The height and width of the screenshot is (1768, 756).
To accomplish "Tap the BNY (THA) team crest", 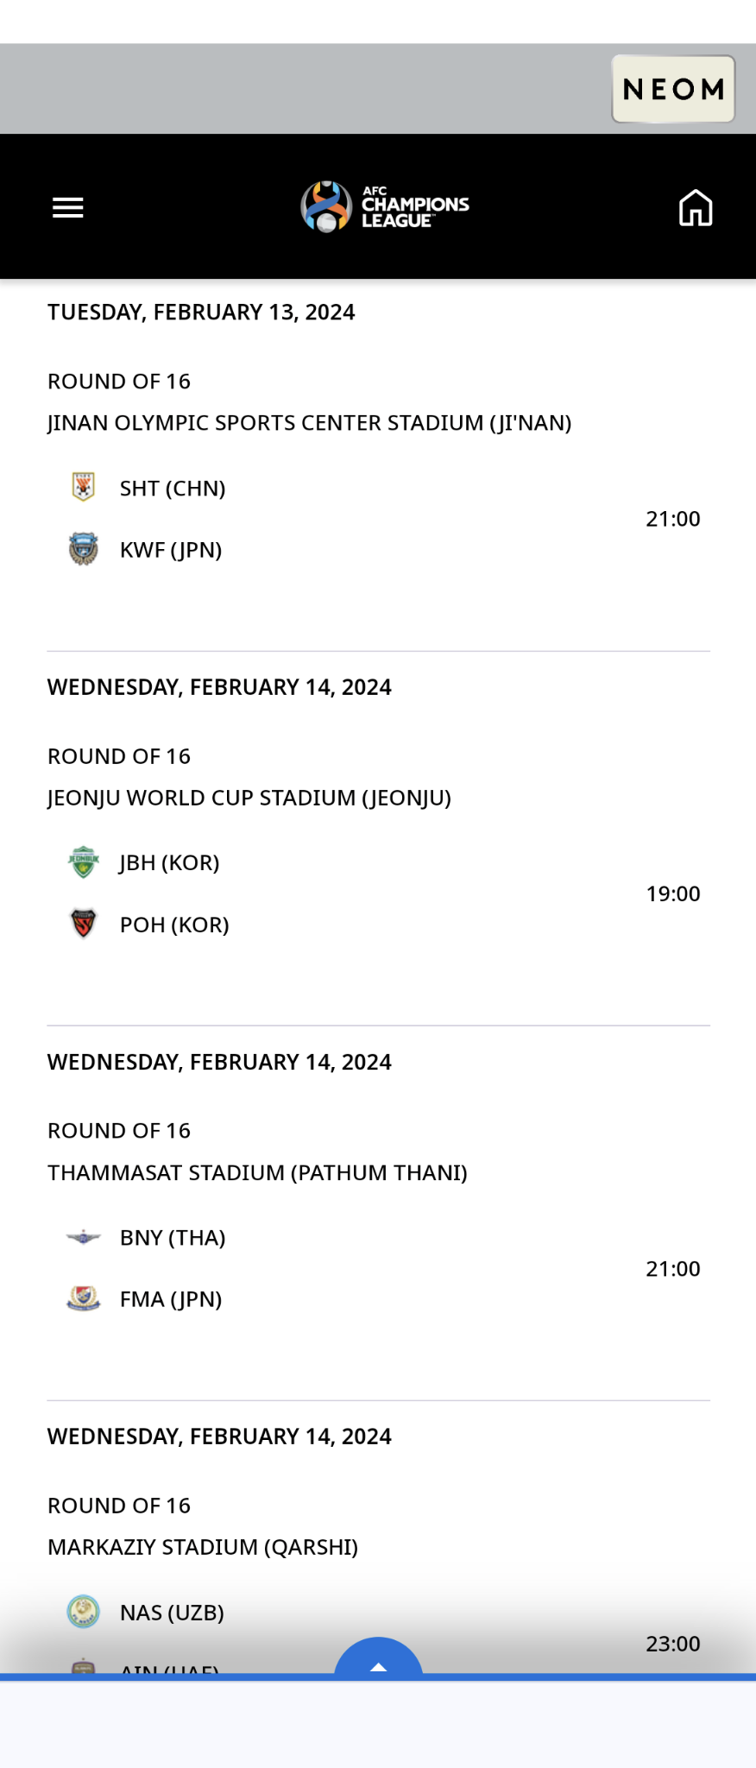I will pos(83,1237).
